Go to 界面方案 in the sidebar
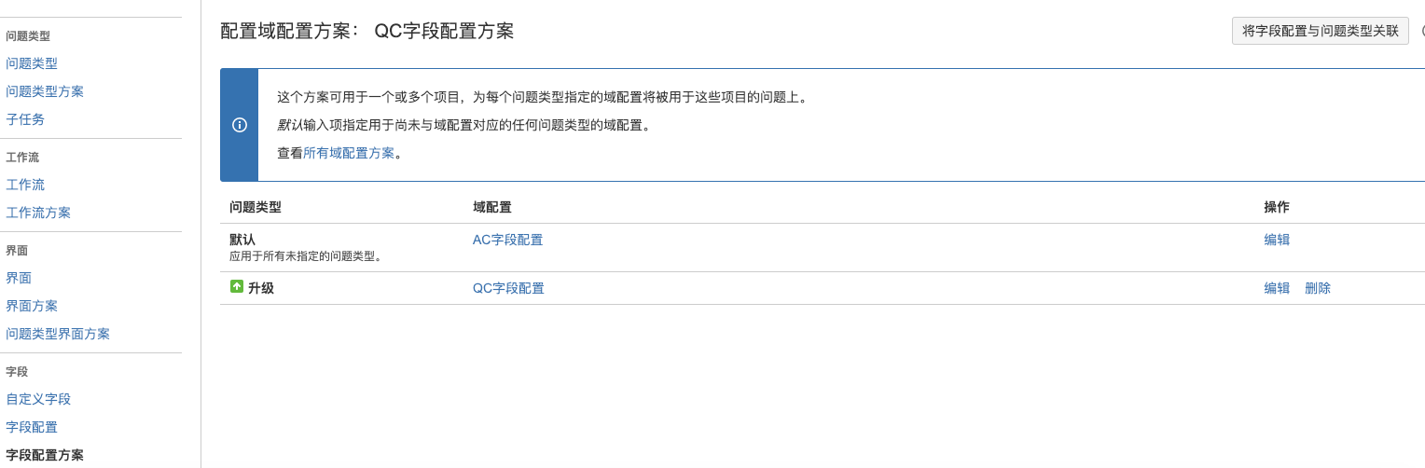This screenshot has width=1425, height=468. [32, 306]
